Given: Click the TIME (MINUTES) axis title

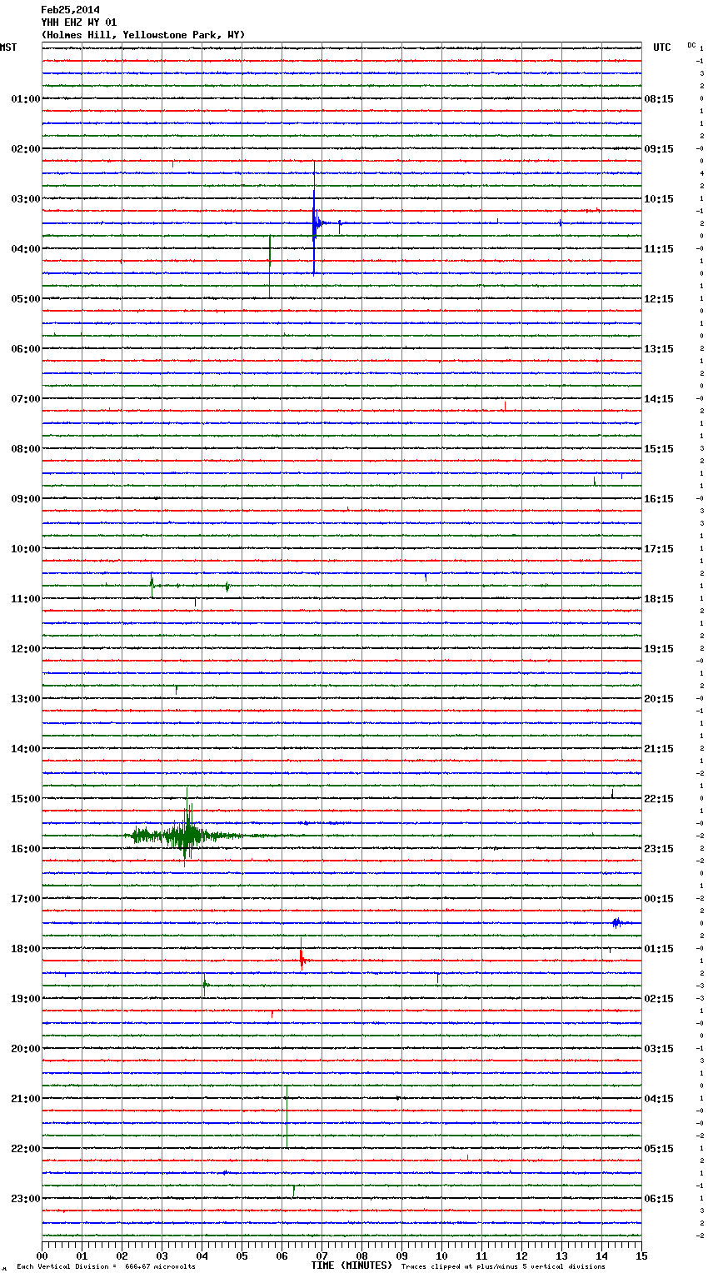Looking at the screenshot, I should point(352,1266).
